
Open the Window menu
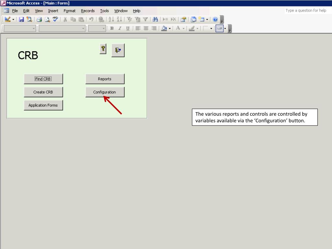click(121, 11)
